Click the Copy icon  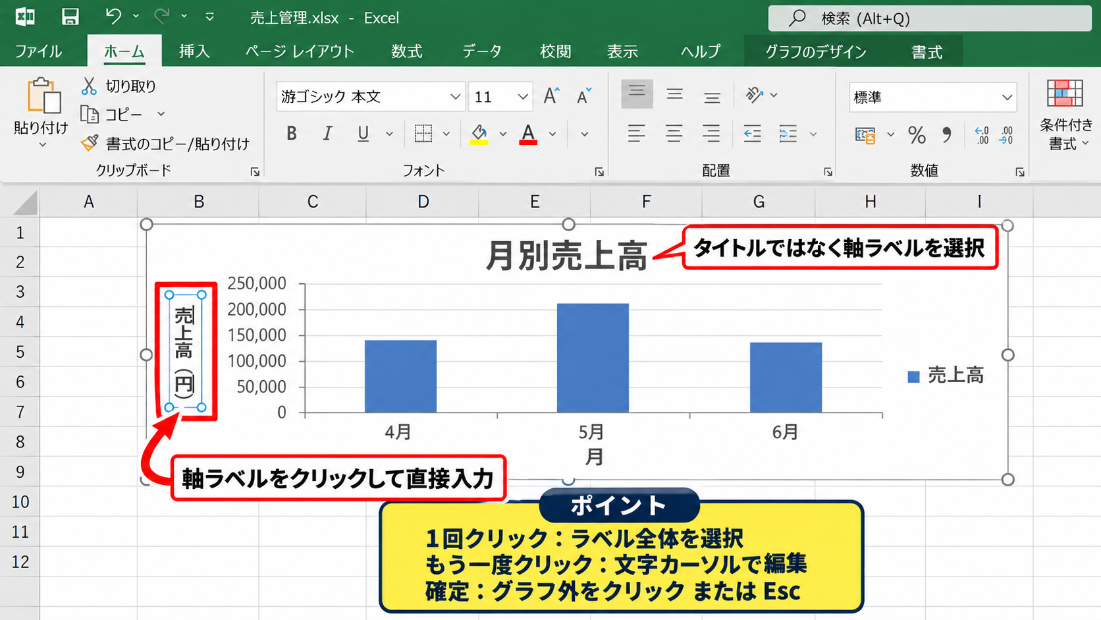(89, 114)
